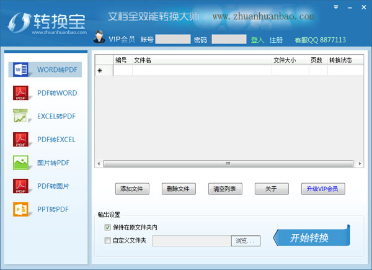
Task: Click the PDF icon beside PDF转WORD
Action: pyautogui.click(x=20, y=92)
